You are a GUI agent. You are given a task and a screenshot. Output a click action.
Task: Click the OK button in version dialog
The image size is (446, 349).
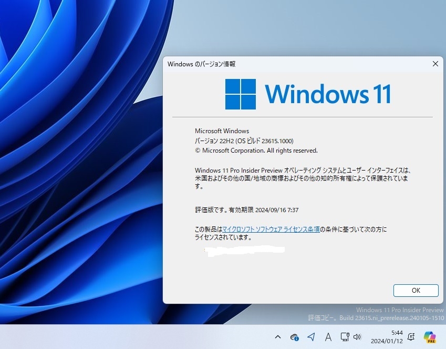(x=416, y=290)
